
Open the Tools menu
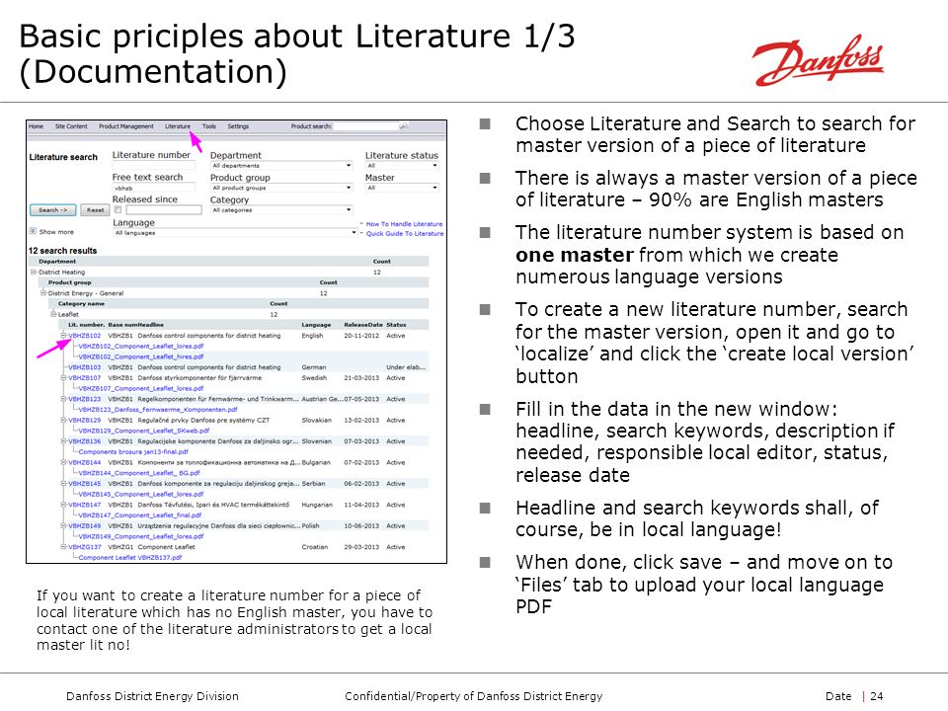pos(209,126)
